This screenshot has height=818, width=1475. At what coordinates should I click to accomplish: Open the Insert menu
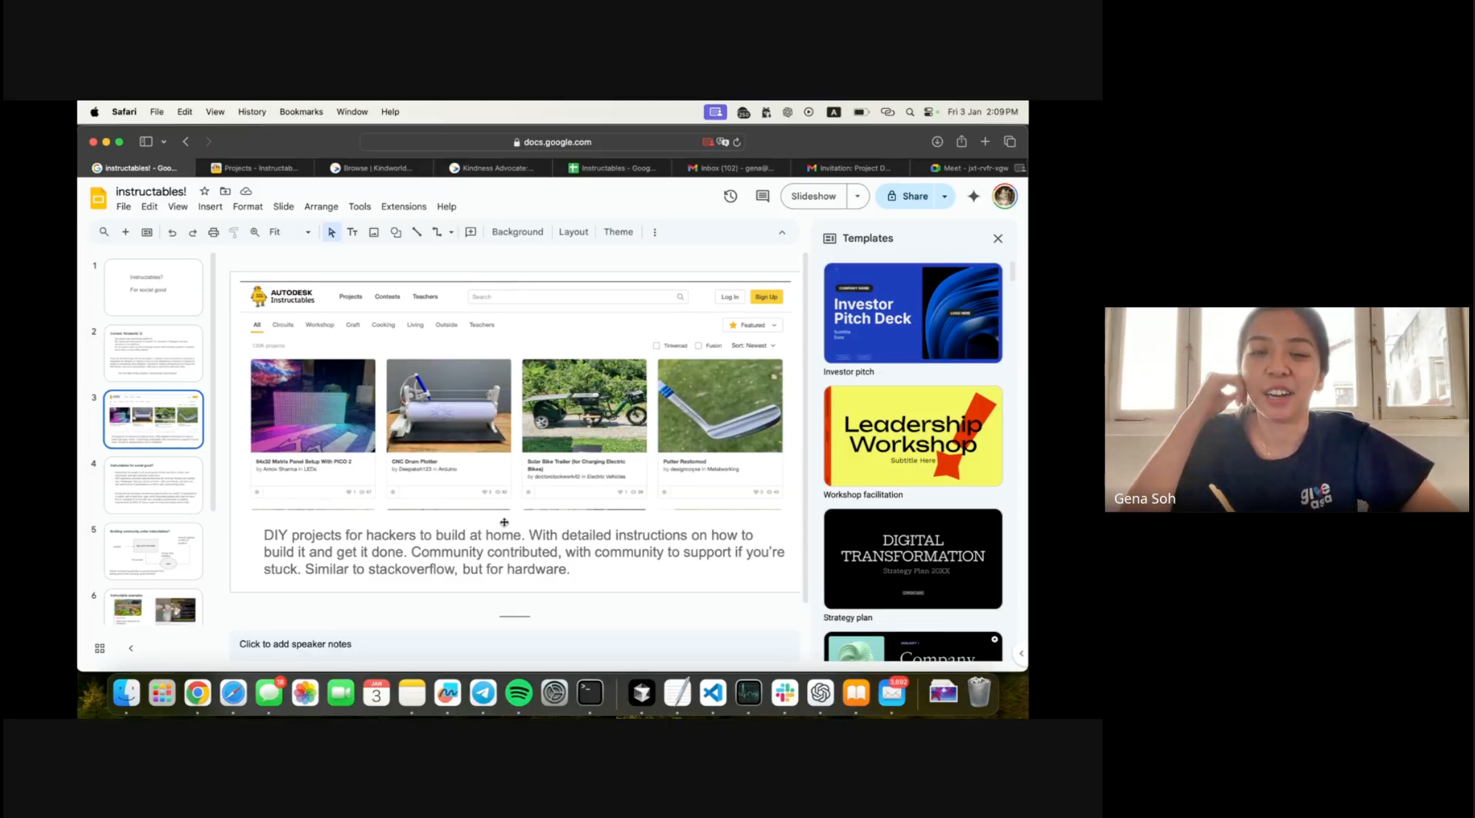(x=210, y=207)
